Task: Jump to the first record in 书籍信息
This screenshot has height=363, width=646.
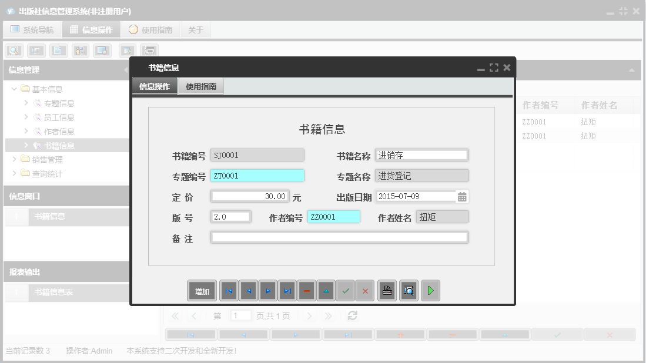Action: pos(229,290)
